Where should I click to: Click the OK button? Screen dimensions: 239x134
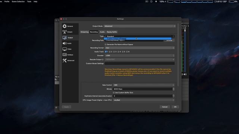(x=175, y=107)
